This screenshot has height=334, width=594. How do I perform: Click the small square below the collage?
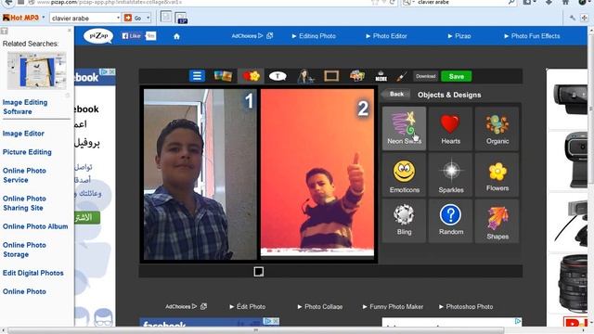(259, 272)
